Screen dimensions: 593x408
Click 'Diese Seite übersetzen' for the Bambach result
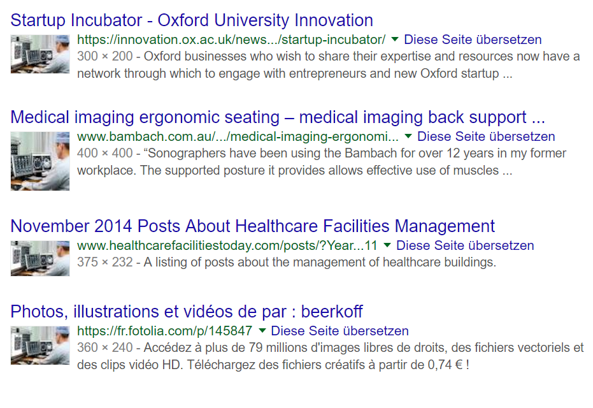tap(486, 137)
